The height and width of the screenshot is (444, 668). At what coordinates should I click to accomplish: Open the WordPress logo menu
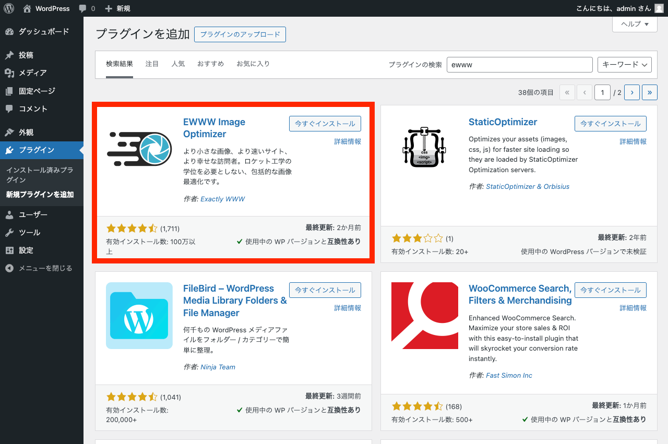tap(9, 8)
